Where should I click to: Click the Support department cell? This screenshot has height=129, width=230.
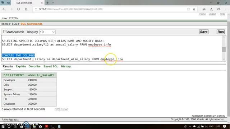[x=8, y=90]
